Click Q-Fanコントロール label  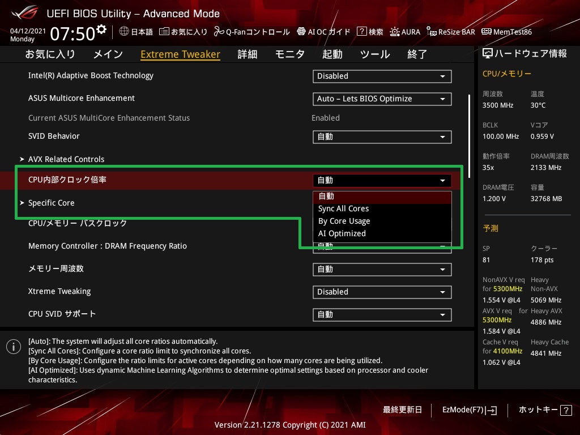pyautogui.click(x=258, y=32)
